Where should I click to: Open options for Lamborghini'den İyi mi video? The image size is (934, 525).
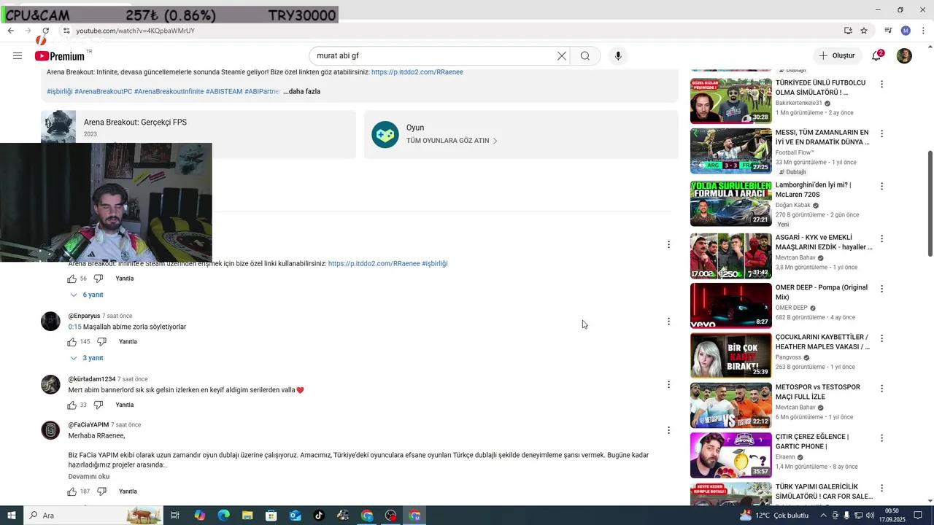(881, 187)
